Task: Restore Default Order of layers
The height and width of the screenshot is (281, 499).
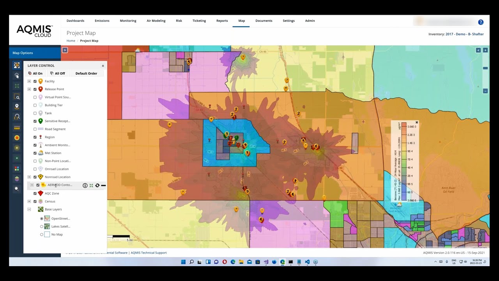Action: tap(86, 73)
